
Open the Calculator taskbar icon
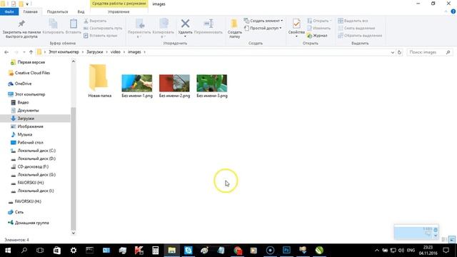[156, 251]
